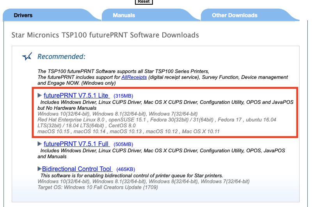Click the triangle before futurePRNT V7.5.1 Lite
This screenshot has width=314, height=207.
(x=39, y=95)
